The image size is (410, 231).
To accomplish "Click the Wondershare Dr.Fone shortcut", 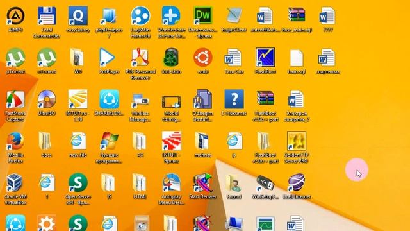I will point(171,16).
